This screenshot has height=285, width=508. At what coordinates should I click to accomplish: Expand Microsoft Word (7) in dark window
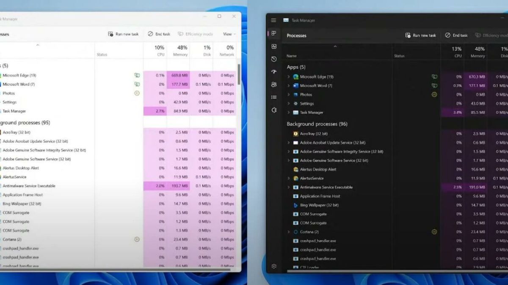(x=289, y=86)
